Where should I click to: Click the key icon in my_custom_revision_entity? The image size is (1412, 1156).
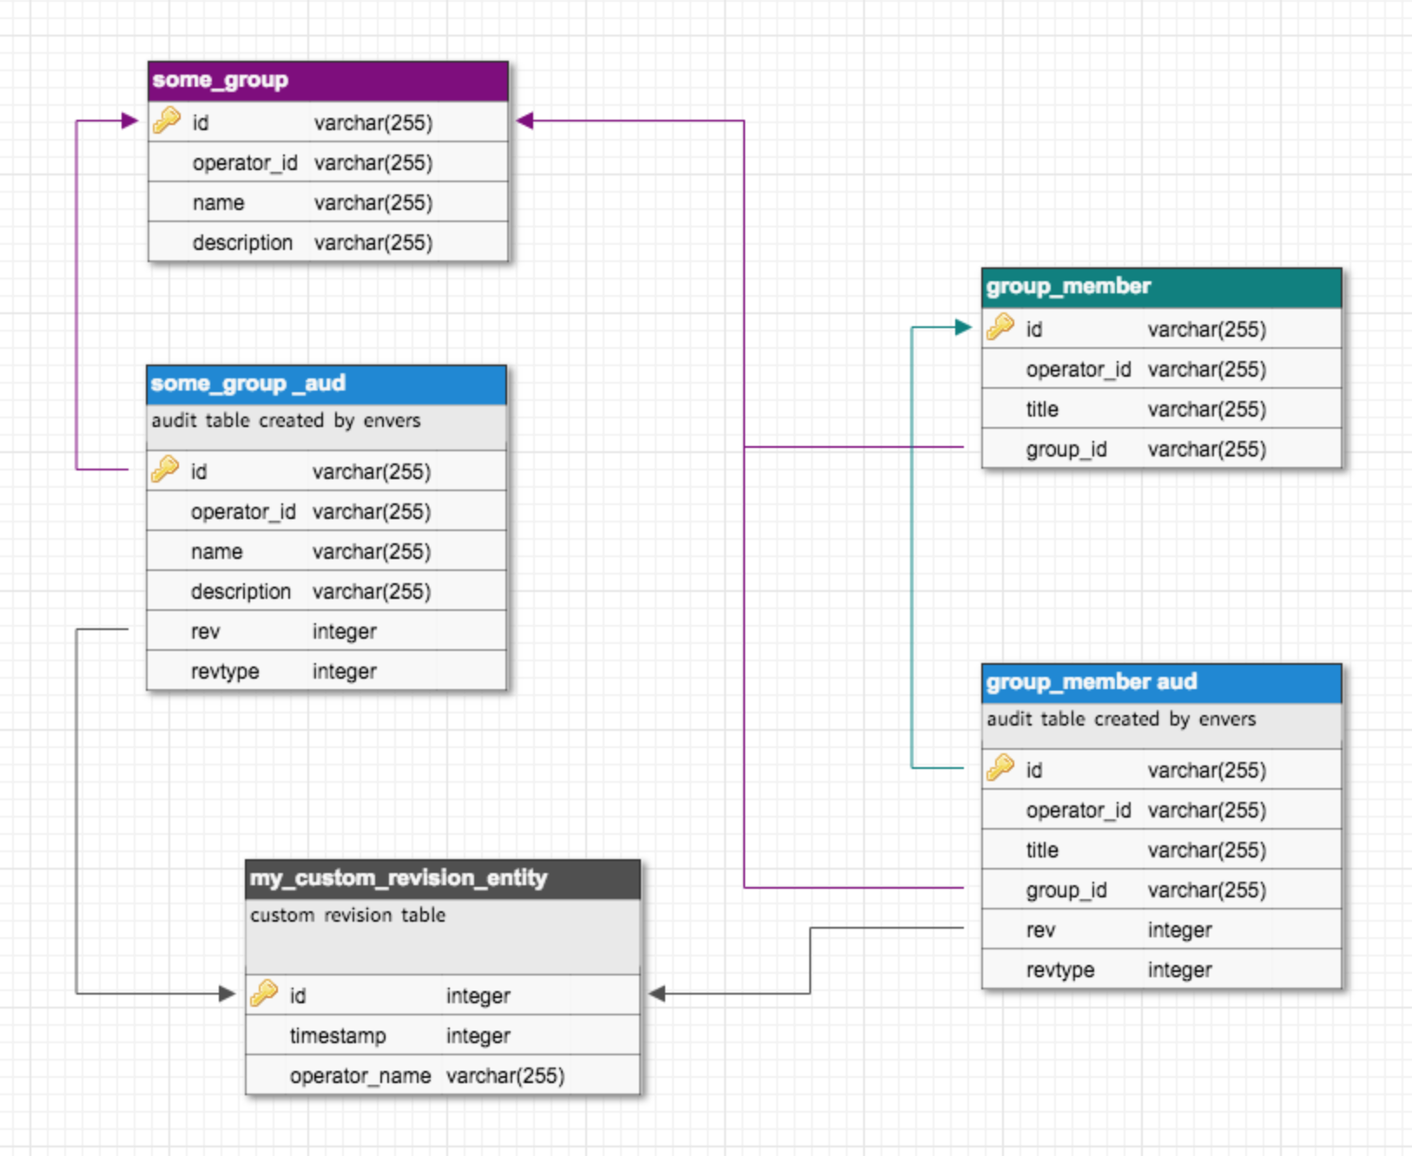[263, 995]
